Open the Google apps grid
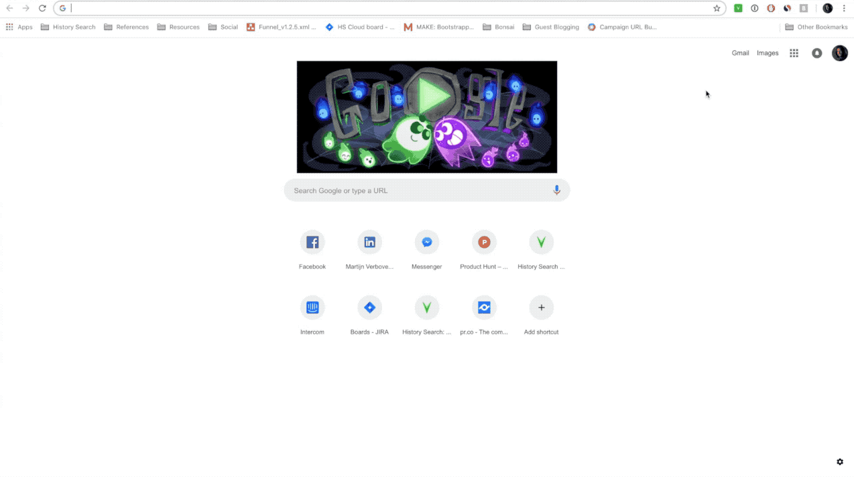Viewport: 854px width, 477px height. point(794,53)
